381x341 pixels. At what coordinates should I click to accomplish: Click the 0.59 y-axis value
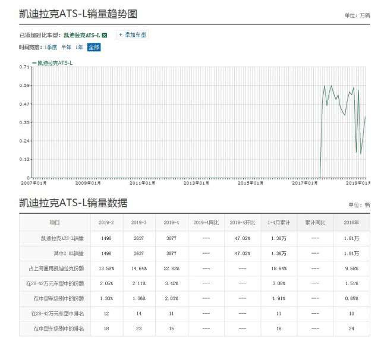pos(24,86)
